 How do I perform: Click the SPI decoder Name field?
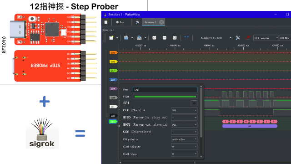pyautogui.click(x=165, y=90)
